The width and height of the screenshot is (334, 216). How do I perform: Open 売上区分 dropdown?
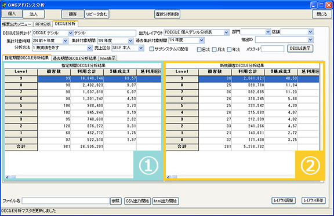point(141,48)
